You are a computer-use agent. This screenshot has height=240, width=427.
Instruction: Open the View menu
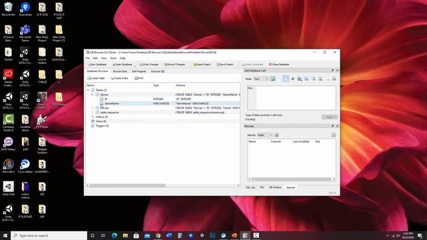[104, 58]
